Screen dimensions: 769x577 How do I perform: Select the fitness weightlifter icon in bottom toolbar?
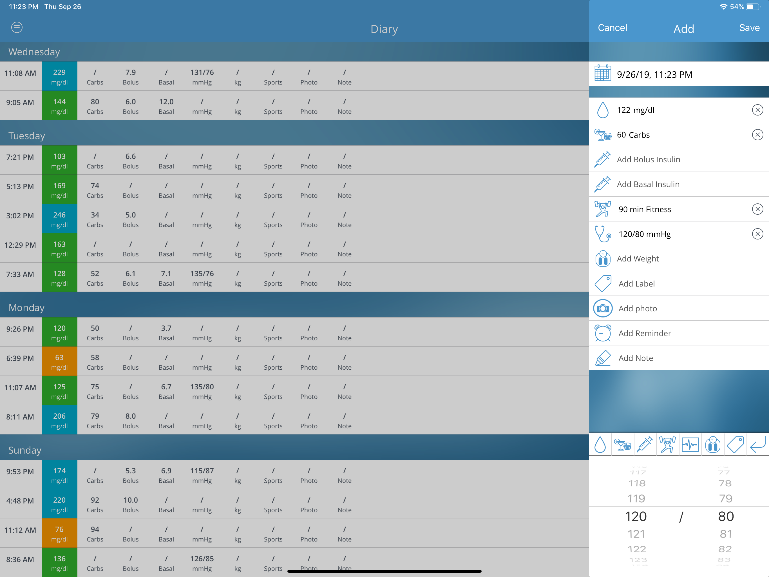click(x=667, y=444)
